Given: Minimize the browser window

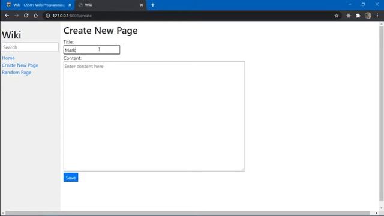Looking at the screenshot, I should click(x=350, y=4).
